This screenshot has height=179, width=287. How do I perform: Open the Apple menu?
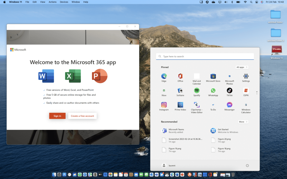(x=4, y=2)
